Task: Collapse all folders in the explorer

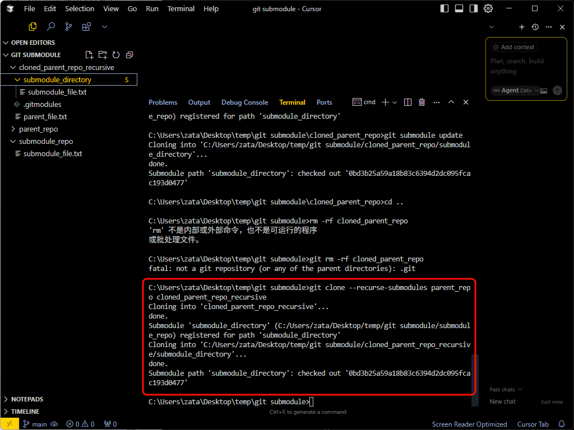Action: pyautogui.click(x=129, y=54)
